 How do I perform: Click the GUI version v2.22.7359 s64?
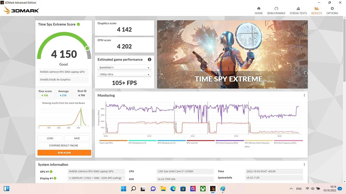click(185, 179)
